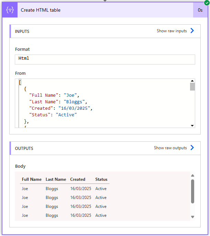The height and width of the screenshot is (236, 210).
Task: Select the Status column header
Action: coord(101,179)
